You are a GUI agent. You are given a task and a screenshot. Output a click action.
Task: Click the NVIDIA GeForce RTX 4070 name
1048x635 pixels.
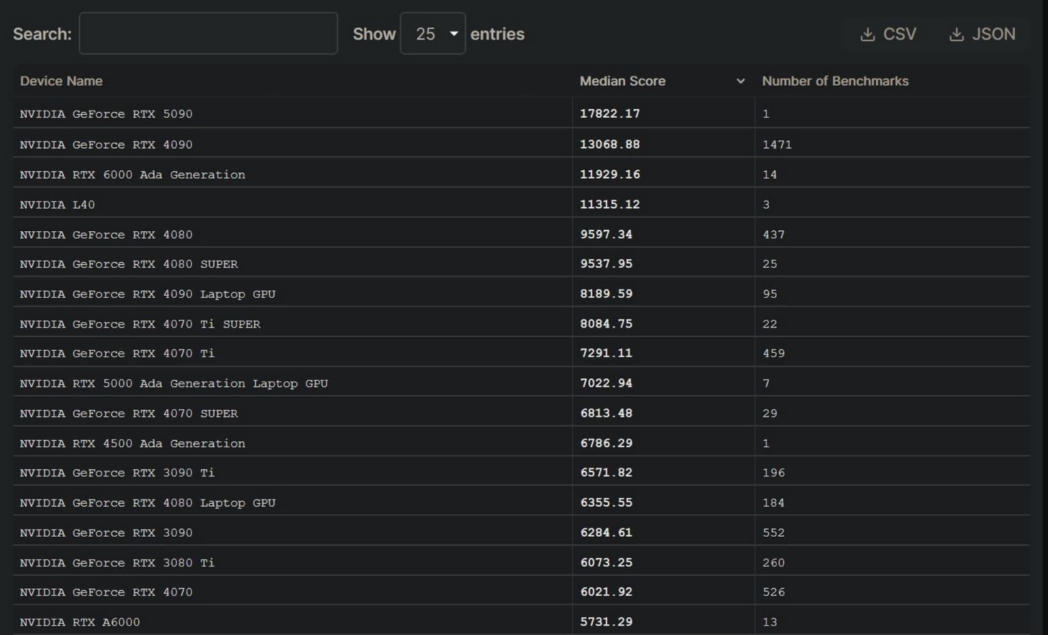click(106, 592)
